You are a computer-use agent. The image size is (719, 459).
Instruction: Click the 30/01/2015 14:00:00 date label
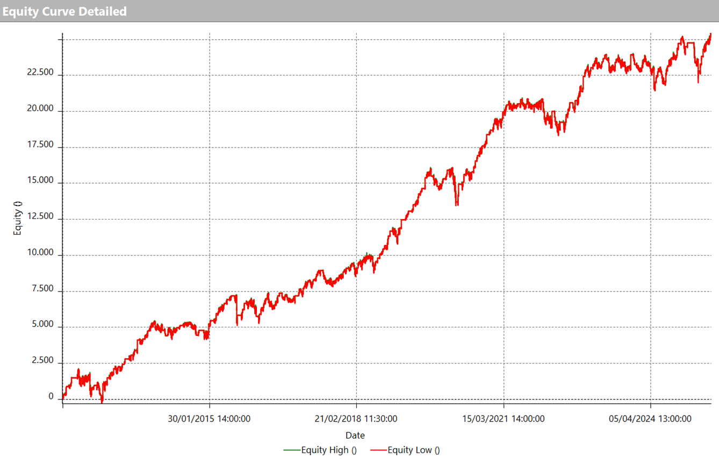coord(209,419)
